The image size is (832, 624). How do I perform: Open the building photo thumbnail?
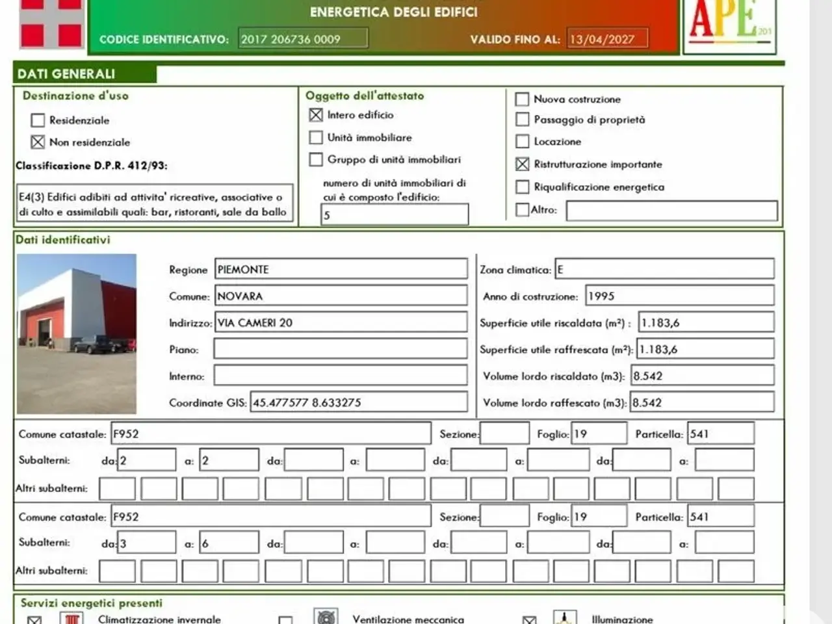pyautogui.click(x=77, y=334)
